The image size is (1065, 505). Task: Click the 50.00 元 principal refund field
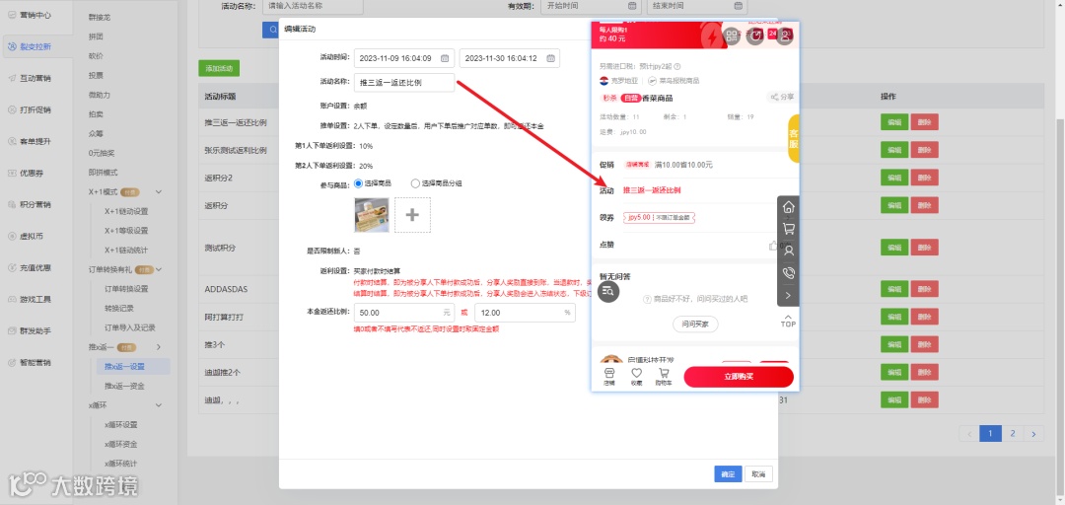click(404, 313)
